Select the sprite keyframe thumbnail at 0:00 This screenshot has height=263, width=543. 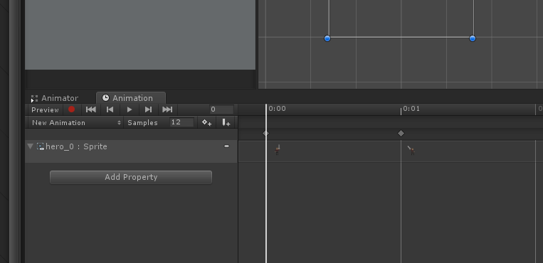coord(278,150)
